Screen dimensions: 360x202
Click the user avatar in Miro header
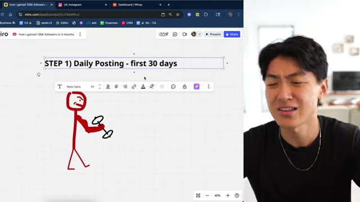[193, 34]
